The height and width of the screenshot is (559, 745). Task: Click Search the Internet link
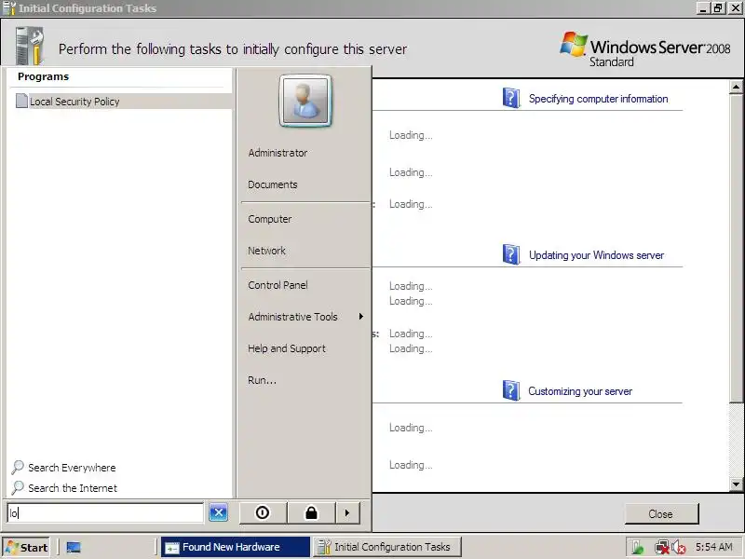click(73, 488)
